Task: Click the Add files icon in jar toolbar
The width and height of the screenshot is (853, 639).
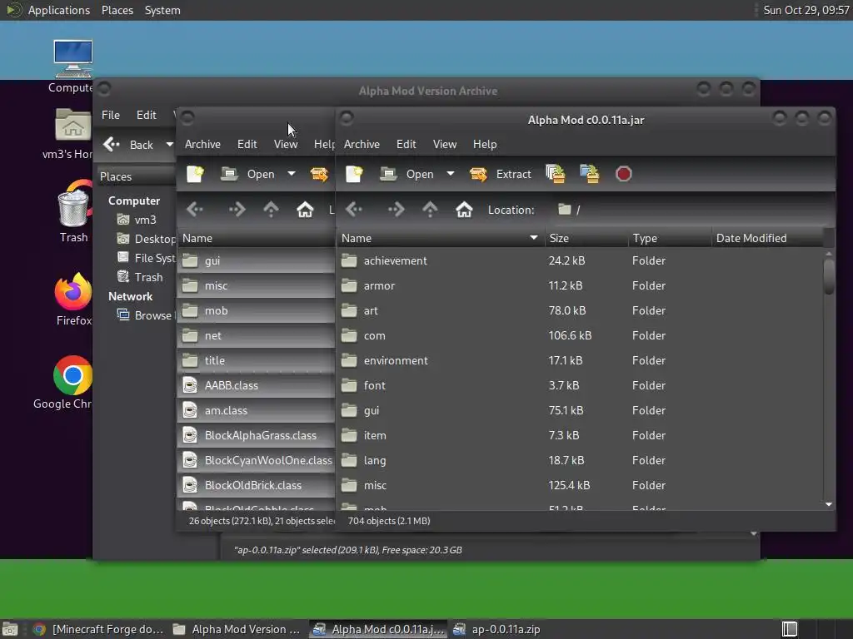Action: 556,174
